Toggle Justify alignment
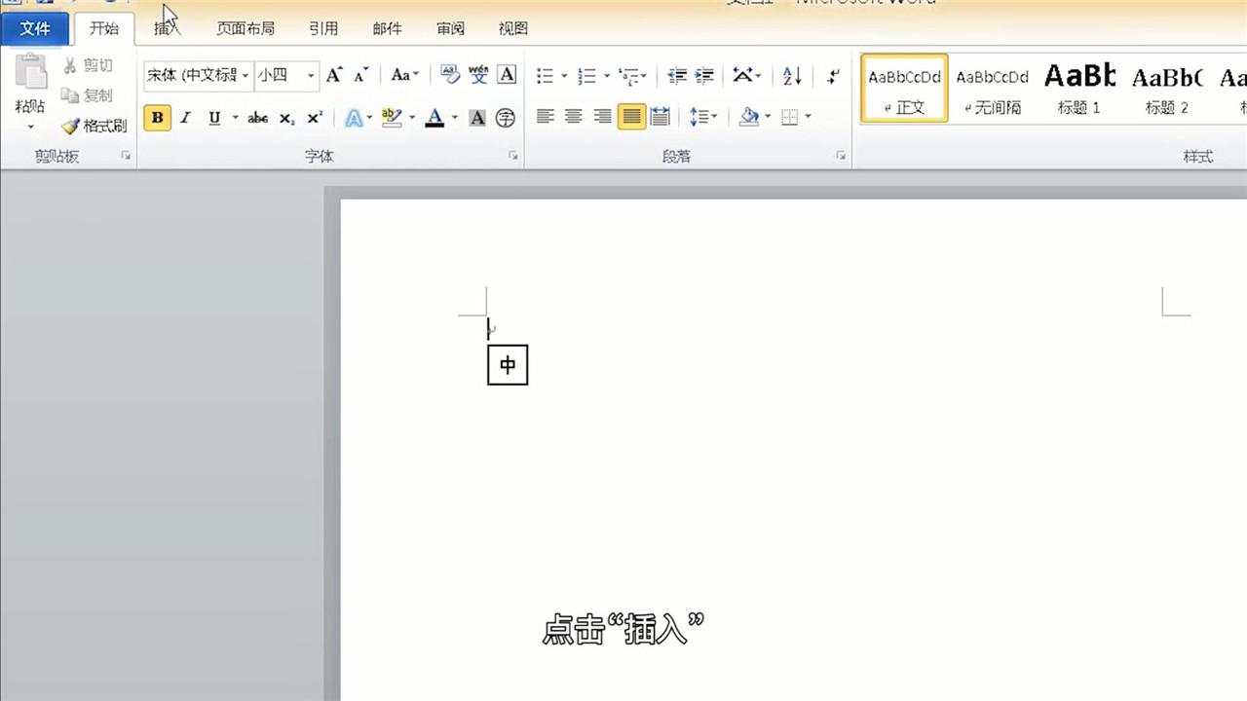The height and width of the screenshot is (701, 1247). click(x=631, y=117)
